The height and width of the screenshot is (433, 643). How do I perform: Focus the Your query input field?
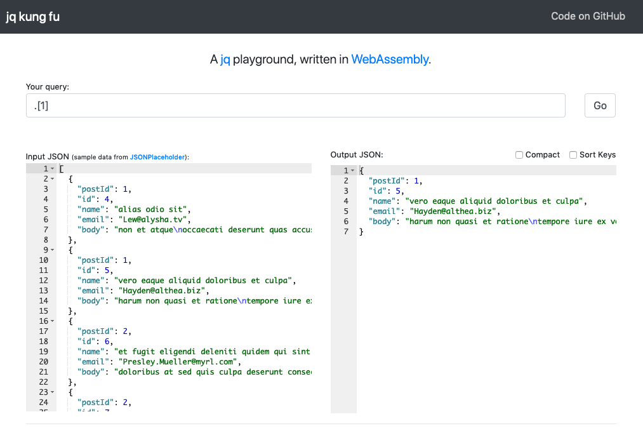[295, 105]
